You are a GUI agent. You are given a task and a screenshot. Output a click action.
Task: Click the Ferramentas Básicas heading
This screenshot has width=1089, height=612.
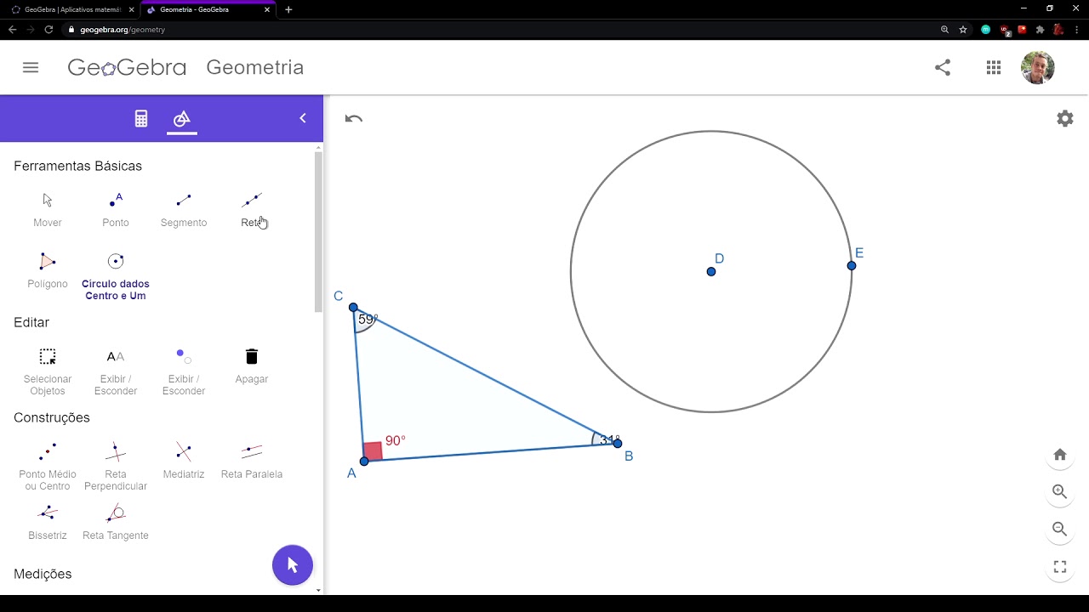tap(77, 166)
